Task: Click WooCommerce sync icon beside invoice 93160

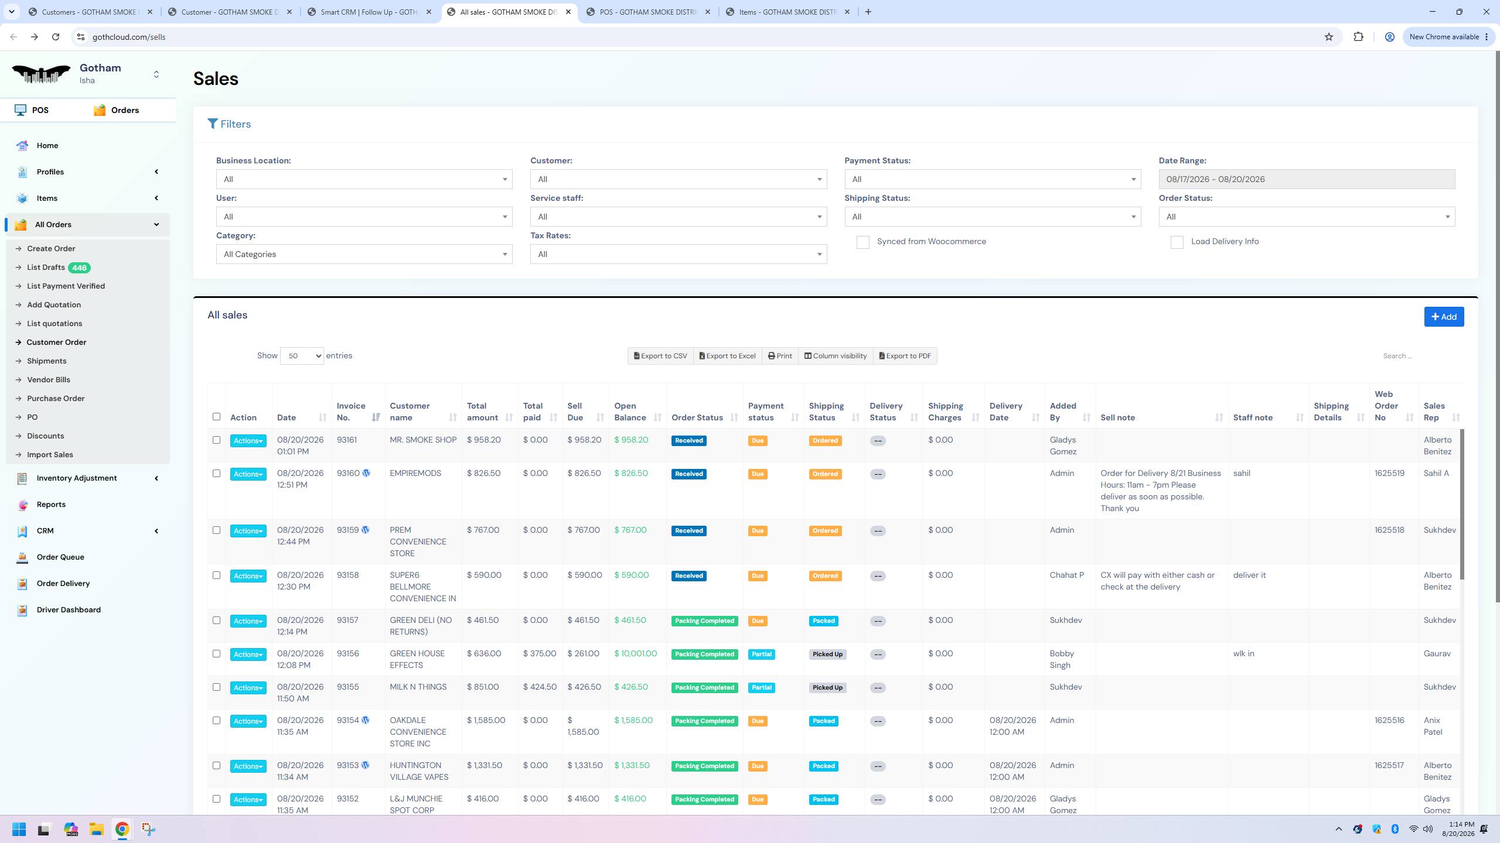Action: point(366,473)
